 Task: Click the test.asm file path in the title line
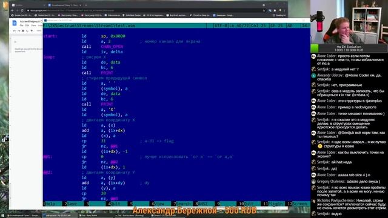[89, 25]
